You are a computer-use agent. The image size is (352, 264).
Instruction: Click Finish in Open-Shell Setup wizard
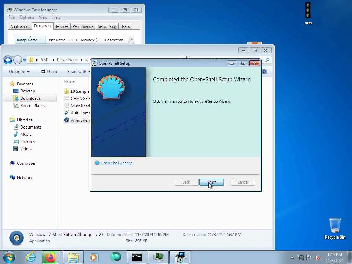click(211, 182)
